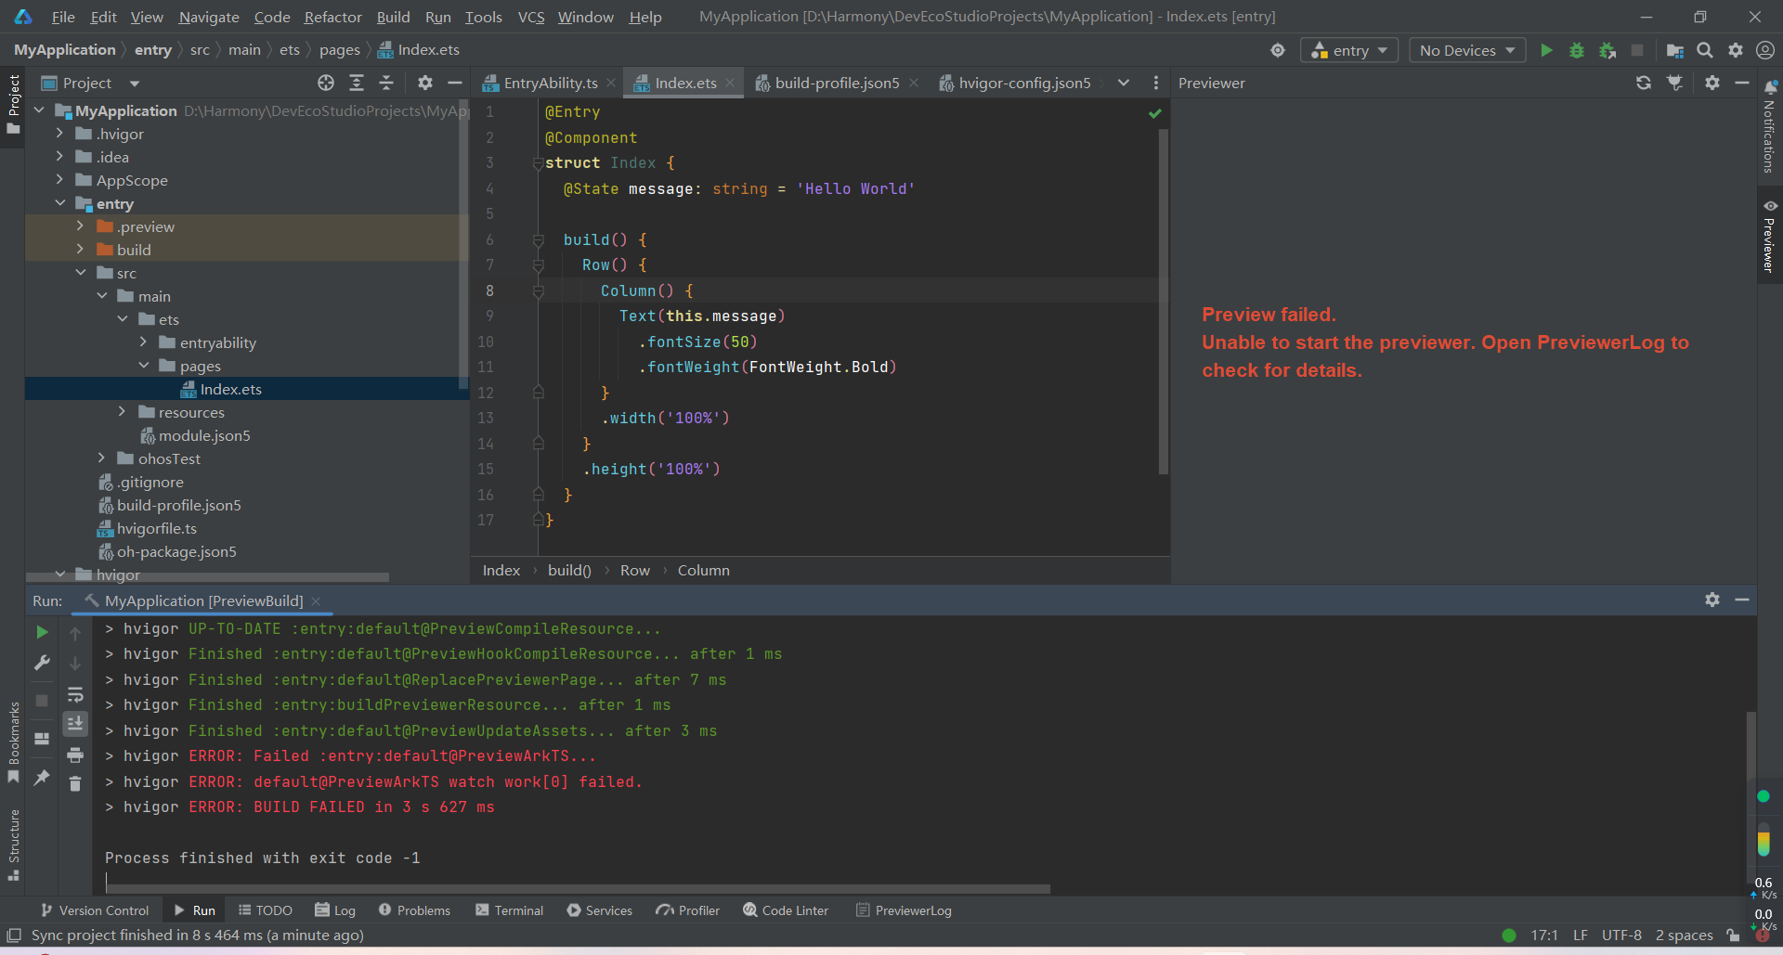
Task: Expand the AppScope folder
Action: coord(59,180)
